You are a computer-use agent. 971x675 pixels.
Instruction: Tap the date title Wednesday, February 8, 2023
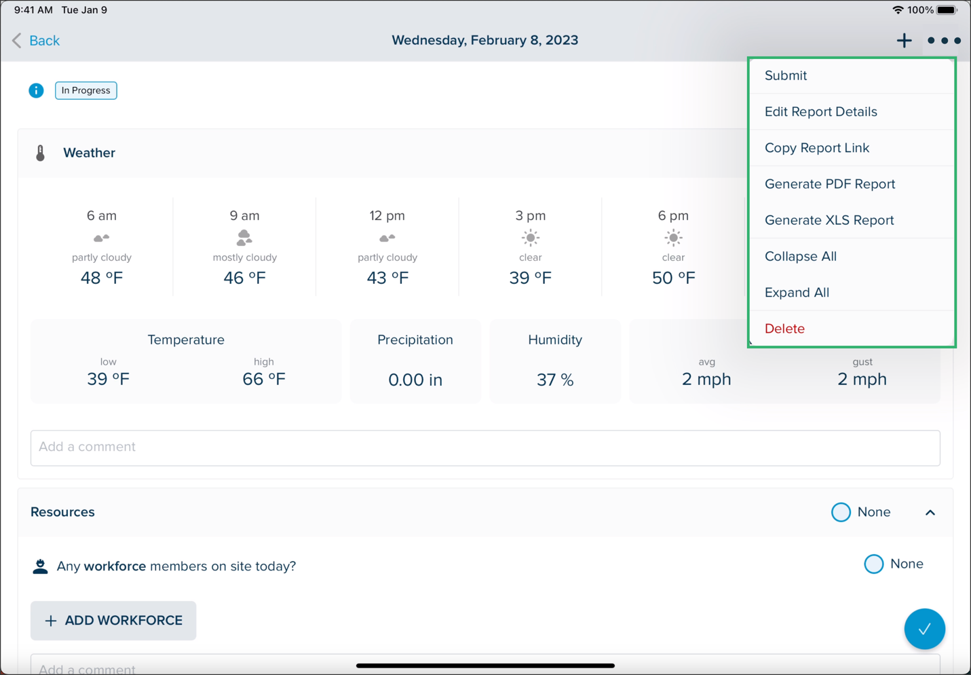[x=485, y=40]
